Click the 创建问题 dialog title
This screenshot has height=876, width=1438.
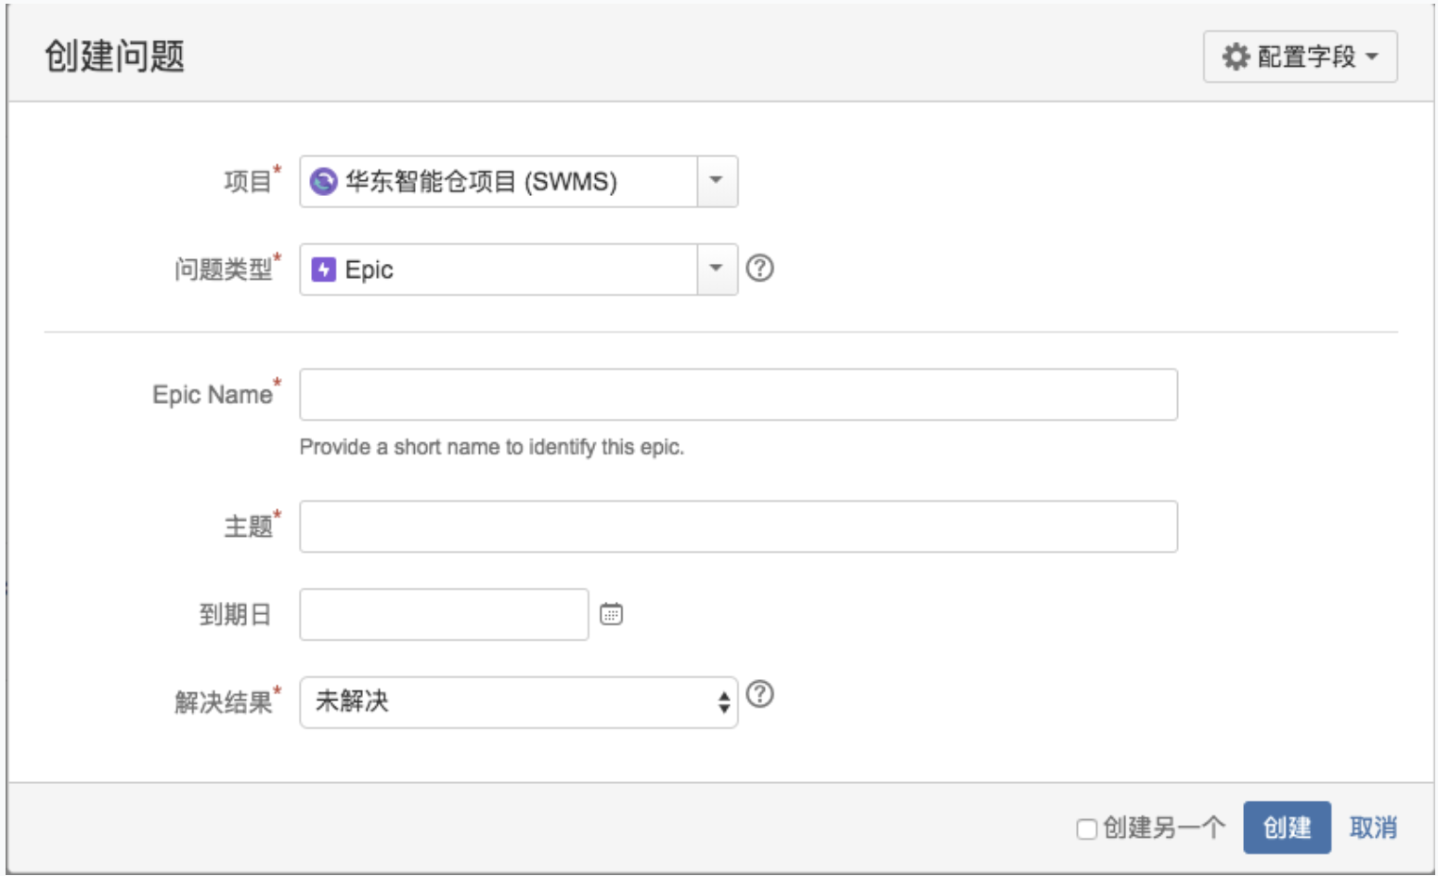click(x=115, y=56)
